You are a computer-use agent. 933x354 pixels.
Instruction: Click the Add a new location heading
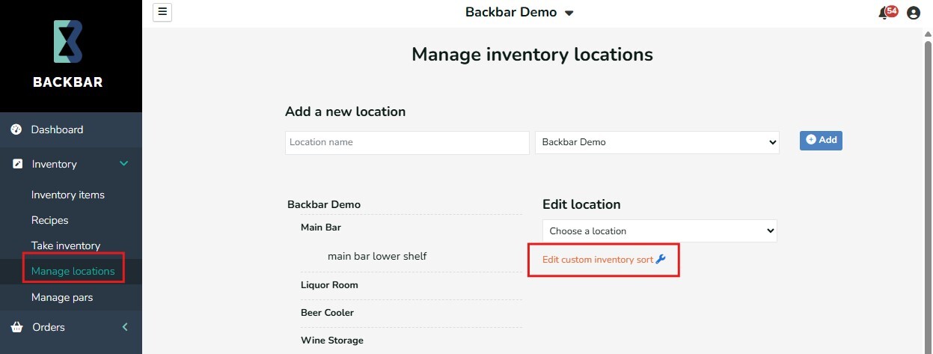[x=346, y=112]
